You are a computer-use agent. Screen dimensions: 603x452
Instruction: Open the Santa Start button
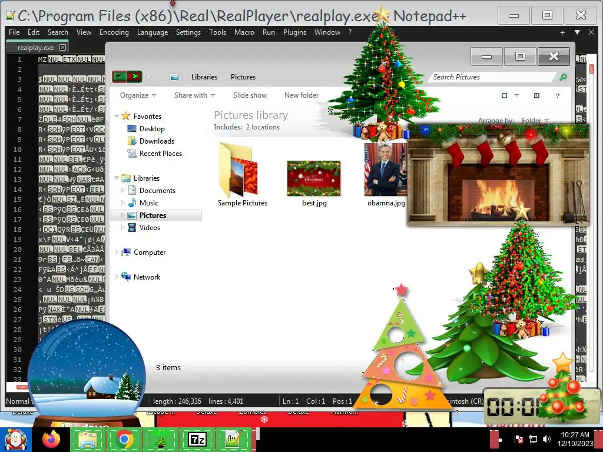click(x=15, y=440)
